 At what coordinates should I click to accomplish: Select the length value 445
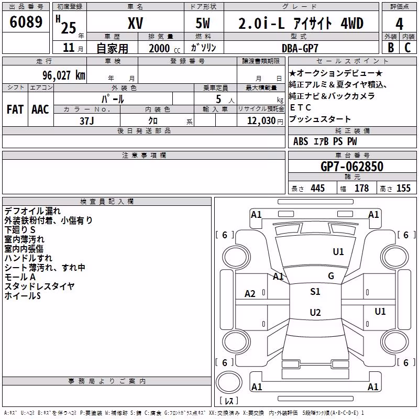(x=318, y=188)
